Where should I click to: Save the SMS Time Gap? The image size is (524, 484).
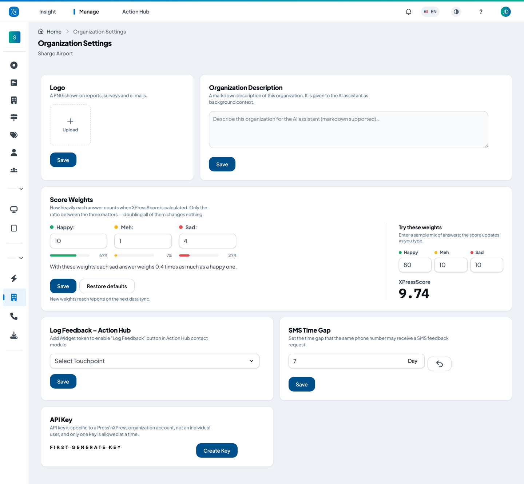click(302, 384)
